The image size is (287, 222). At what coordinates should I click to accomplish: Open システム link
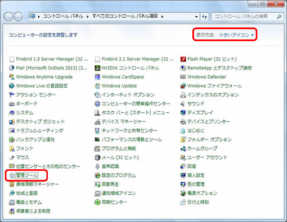point(25,113)
